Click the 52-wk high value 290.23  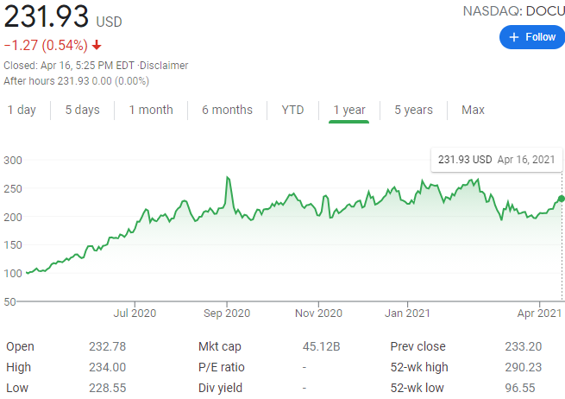click(x=524, y=367)
